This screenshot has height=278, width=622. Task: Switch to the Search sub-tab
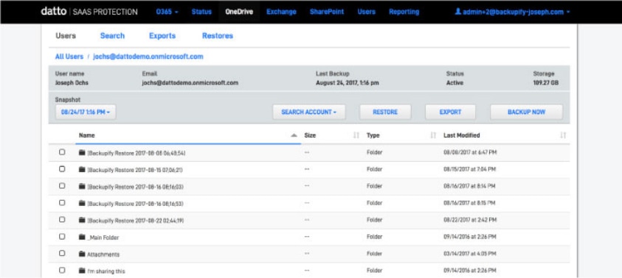pyautogui.click(x=112, y=35)
